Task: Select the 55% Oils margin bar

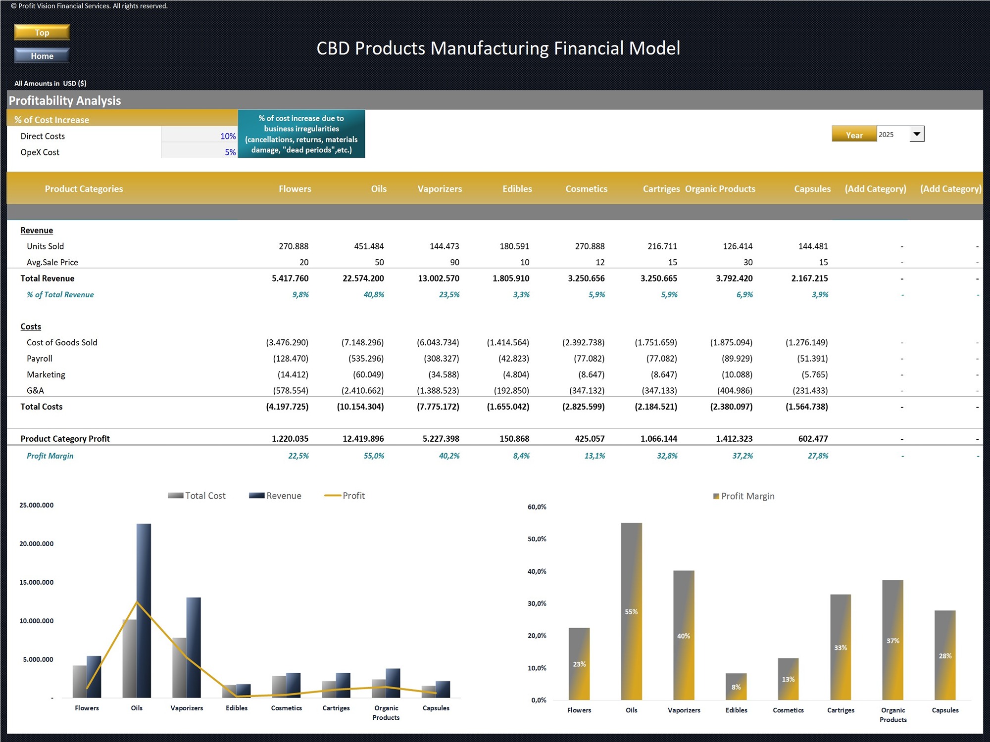Action: 631,611
